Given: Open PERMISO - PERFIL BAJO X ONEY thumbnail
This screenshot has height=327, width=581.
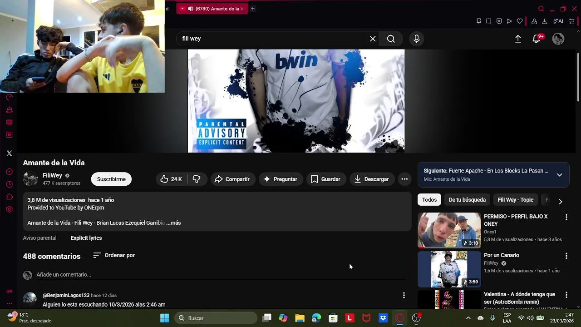Looking at the screenshot, I should [449, 230].
